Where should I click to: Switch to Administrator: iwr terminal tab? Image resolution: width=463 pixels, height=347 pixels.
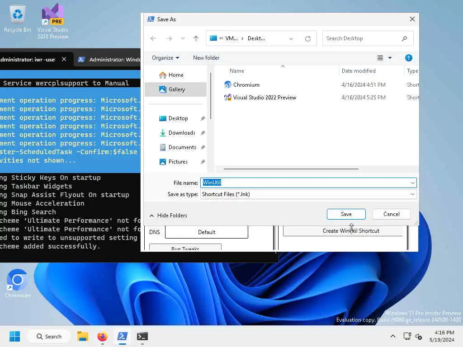pos(28,60)
